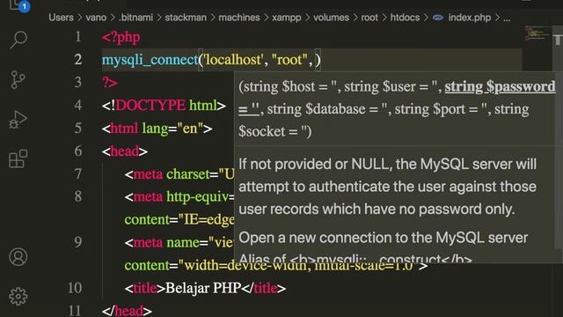The width and height of the screenshot is (563, 317).
Task: Click line number 5 in gutter
Action: [x=78, y=128]
